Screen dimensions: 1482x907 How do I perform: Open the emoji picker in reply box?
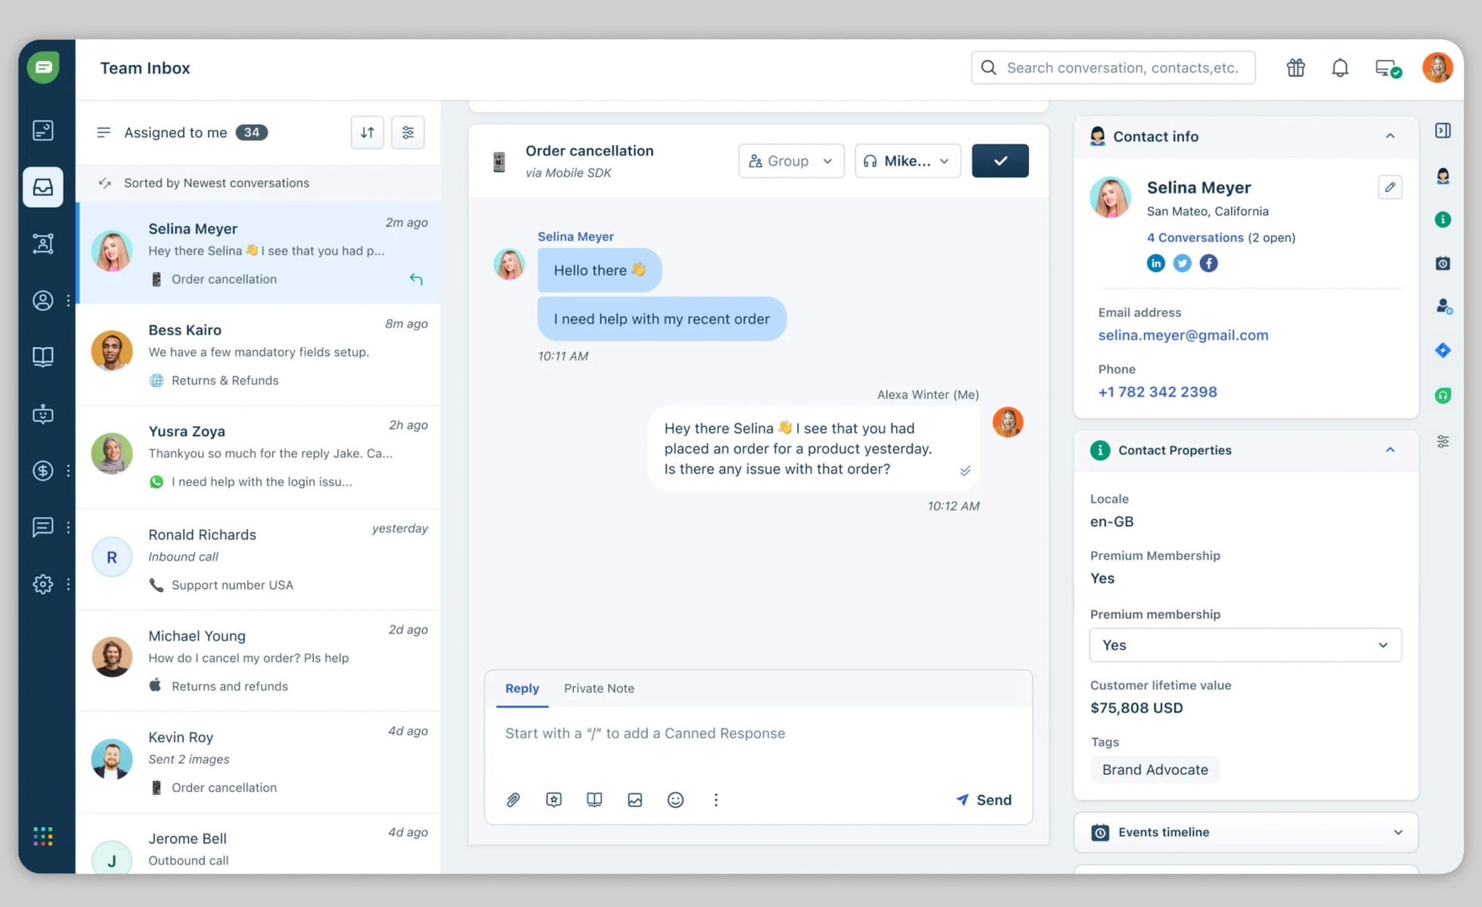point(675,800)
